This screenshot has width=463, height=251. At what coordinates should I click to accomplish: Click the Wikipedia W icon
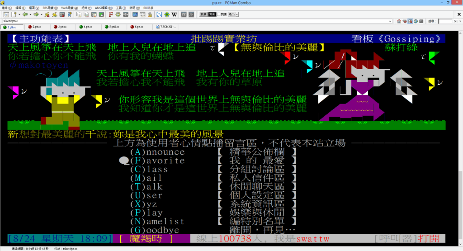click(174, 14)
